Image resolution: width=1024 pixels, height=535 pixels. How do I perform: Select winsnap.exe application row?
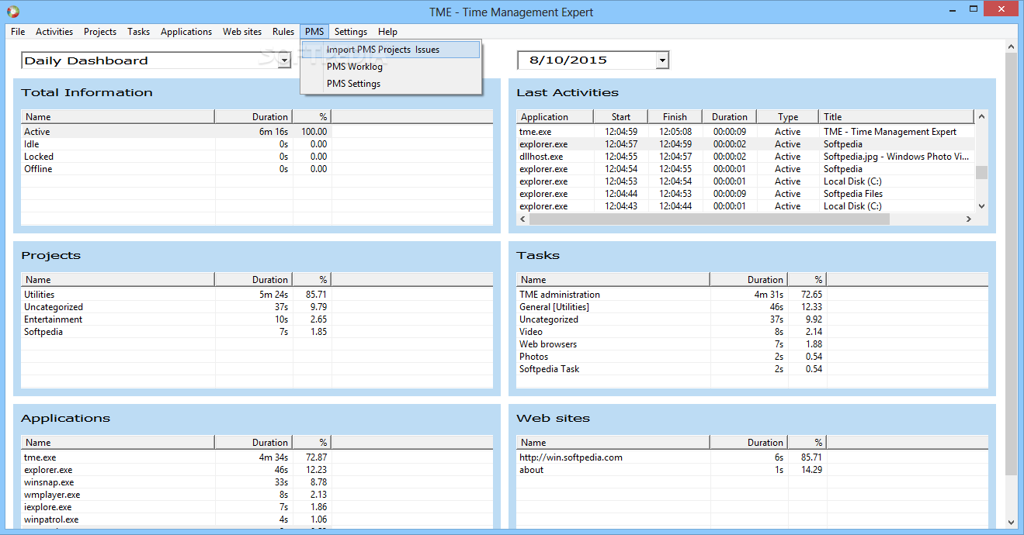(256, 482)
